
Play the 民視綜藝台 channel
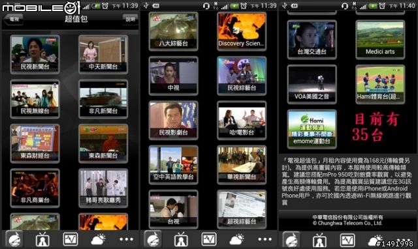coord(242,76)
